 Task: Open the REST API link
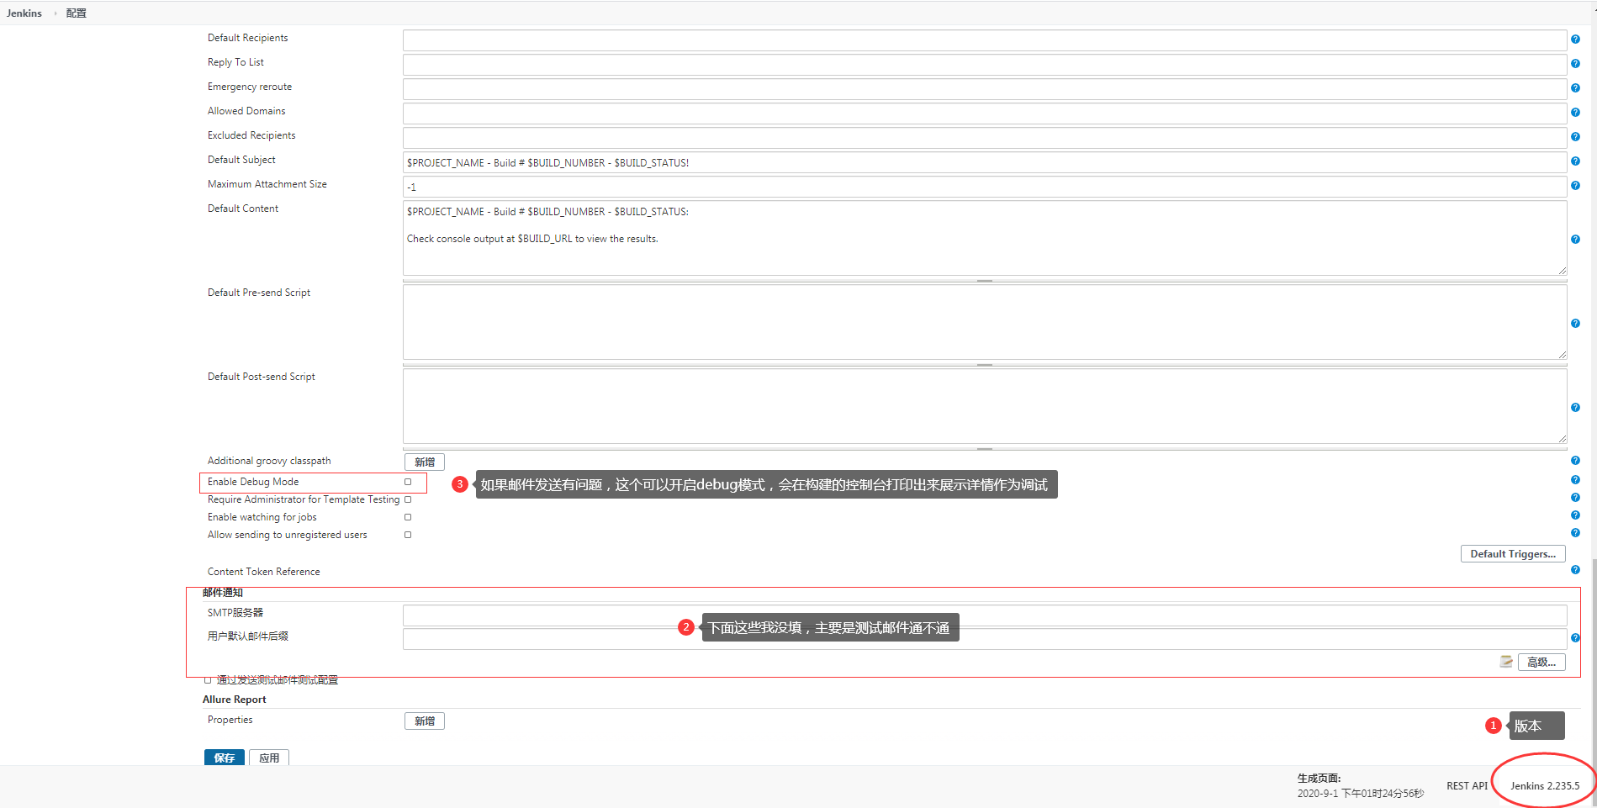1467,785
